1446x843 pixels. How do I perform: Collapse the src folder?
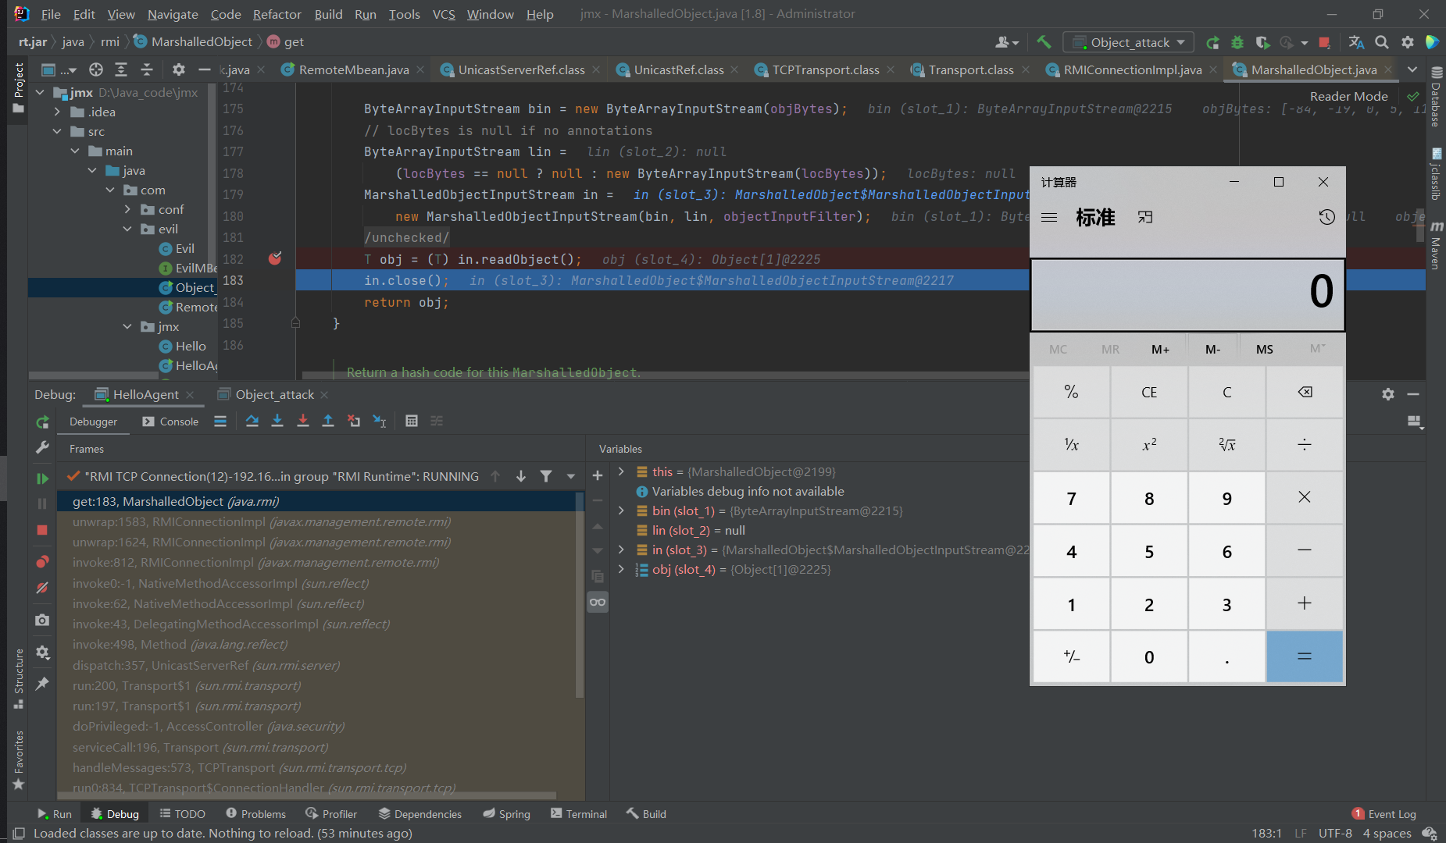click(58, 131)
